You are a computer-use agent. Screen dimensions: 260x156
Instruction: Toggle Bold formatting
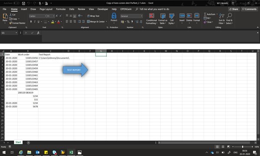(31, 22)
